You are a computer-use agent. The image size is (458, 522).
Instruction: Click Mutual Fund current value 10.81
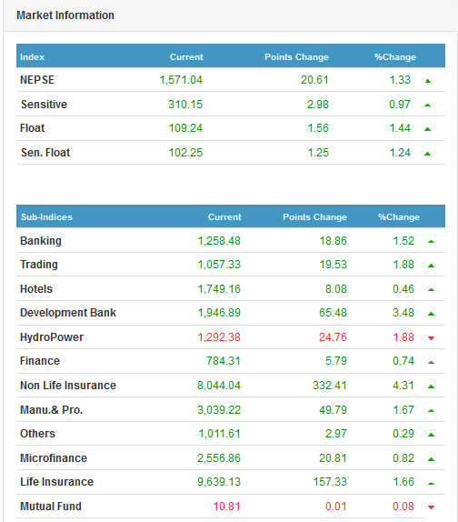pos(226,507)
